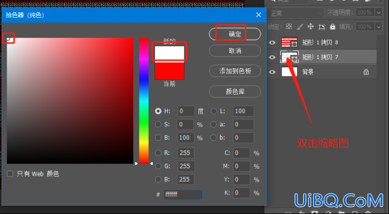Toggle lock position move icon
Viewport: 389px width, 214px height.
click(x=310, y=27)
